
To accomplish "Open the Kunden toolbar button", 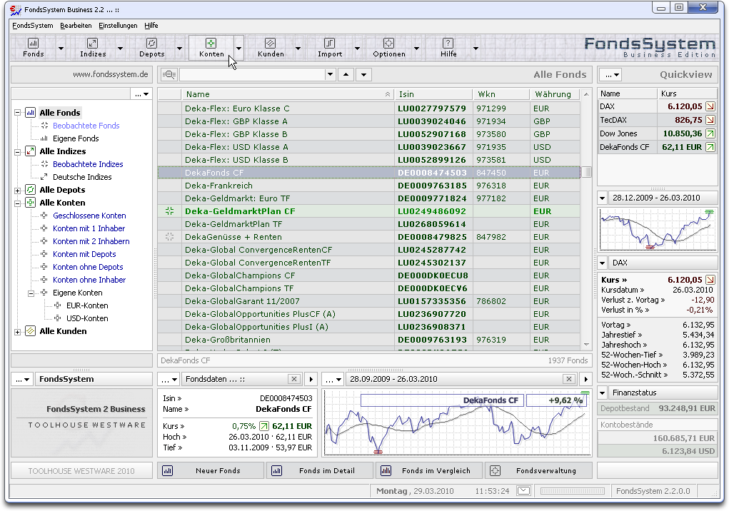I will coord(271,48).
